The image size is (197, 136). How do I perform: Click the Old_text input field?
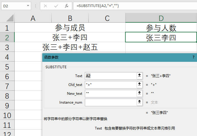tap(110, 84)
